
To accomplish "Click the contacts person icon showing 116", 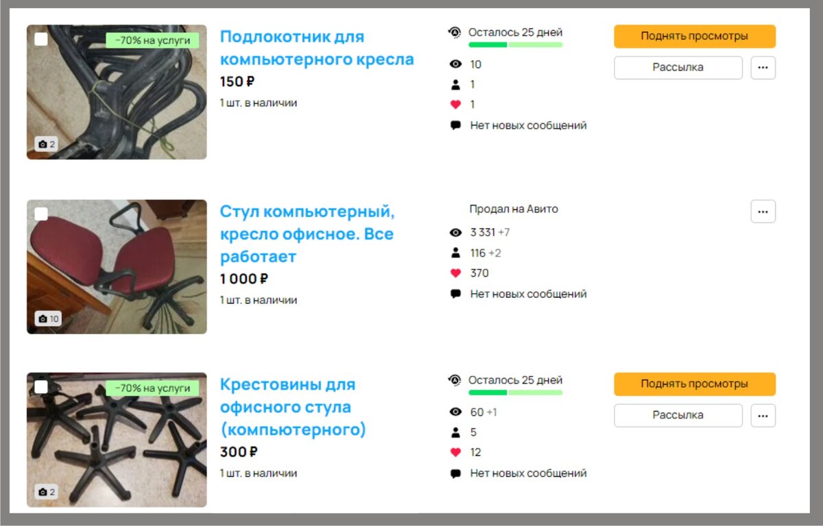I will click(x=455, y=253).
